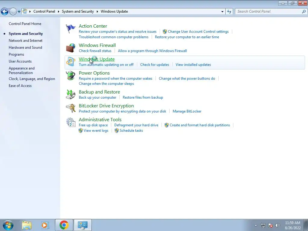Open recent pages dropdown next to Forward
Viewport: 308px width, 231px height.
pyautogui.click(x=19, y=12)
